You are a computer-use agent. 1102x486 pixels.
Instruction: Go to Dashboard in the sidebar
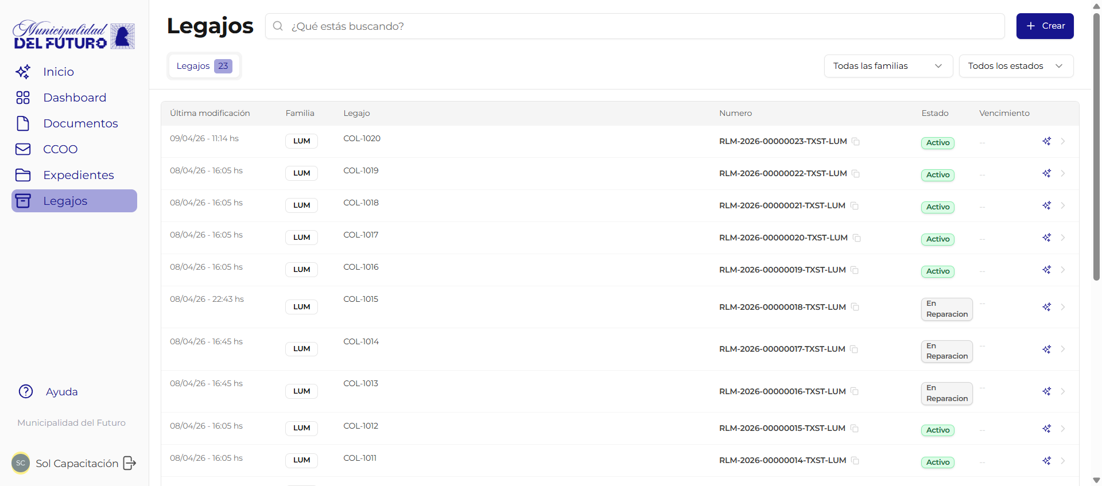[x=75, y=98]
